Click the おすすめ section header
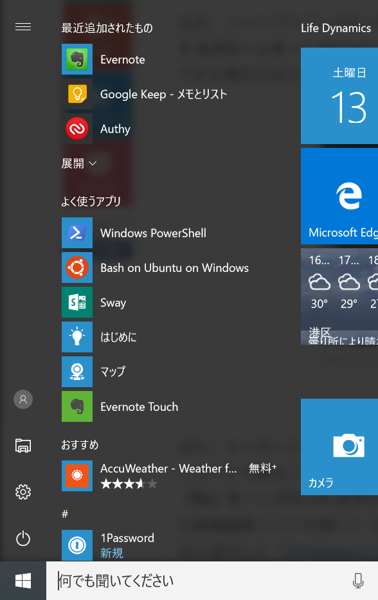Viewport: 378px width, 600px height. pos(80,444)
